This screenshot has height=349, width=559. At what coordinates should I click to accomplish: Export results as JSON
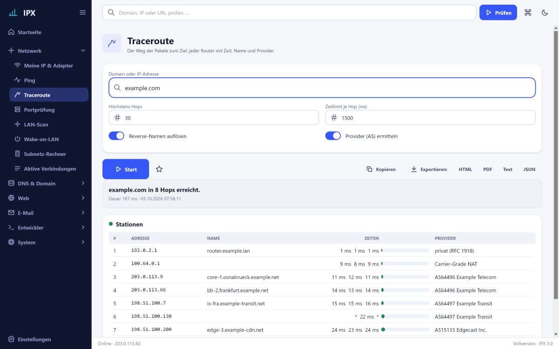click(x=529, y=169)
